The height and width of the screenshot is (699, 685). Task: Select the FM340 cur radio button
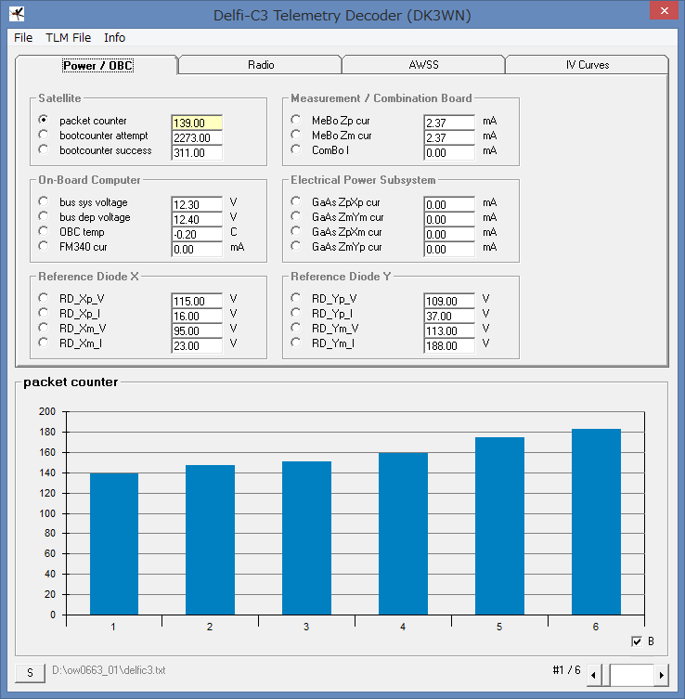44,246
